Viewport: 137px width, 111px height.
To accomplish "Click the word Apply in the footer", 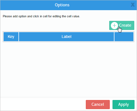I will coord(124,104).
